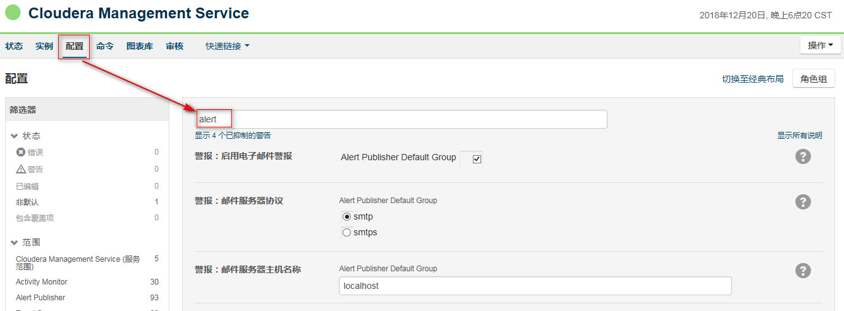Image resolution: width=844 pixels, height=311 pixels.
Task: Filter by 错误 status
Action: coord(35,152)
